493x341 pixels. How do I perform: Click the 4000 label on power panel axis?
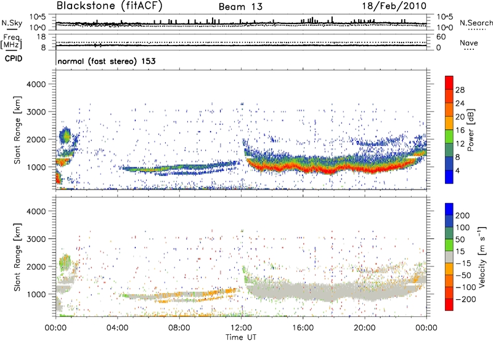click(36, 84)
